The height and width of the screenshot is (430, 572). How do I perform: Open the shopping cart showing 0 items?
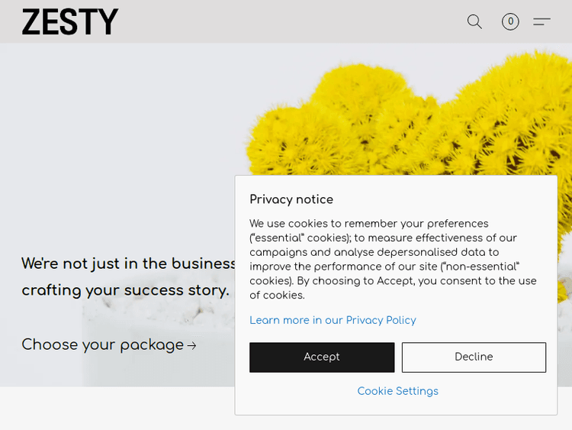click(510, 21)
